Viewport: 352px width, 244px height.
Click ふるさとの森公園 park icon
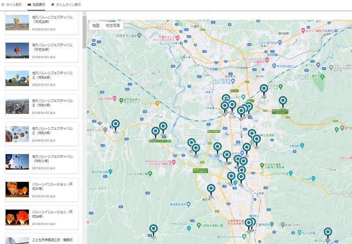(x=150, y=173)
